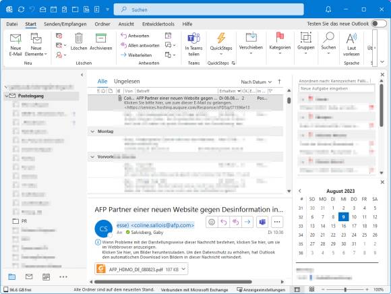This screenshot has height=294, width=391.
Task: Click into the Suchen search box
Action: [x=209, y=9]
